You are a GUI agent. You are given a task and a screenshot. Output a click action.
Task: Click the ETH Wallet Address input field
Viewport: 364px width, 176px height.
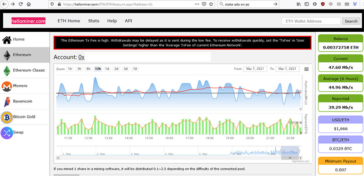click(311, 21)
